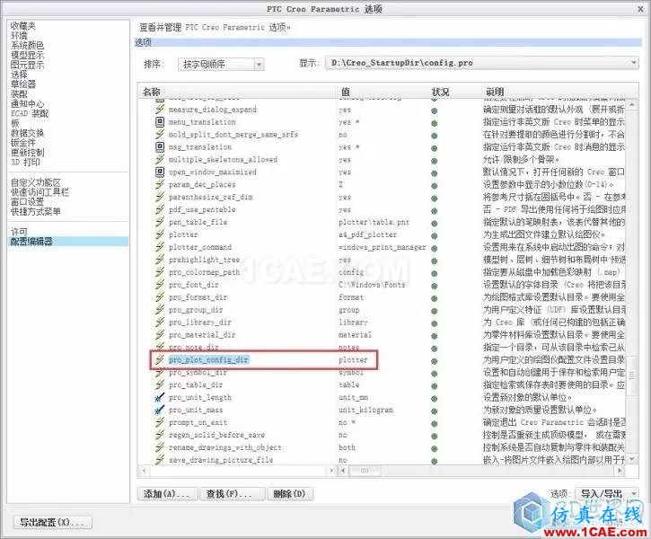
Task: Click the vertical scrollbar down arrow
Action: (x=631, y=459)
